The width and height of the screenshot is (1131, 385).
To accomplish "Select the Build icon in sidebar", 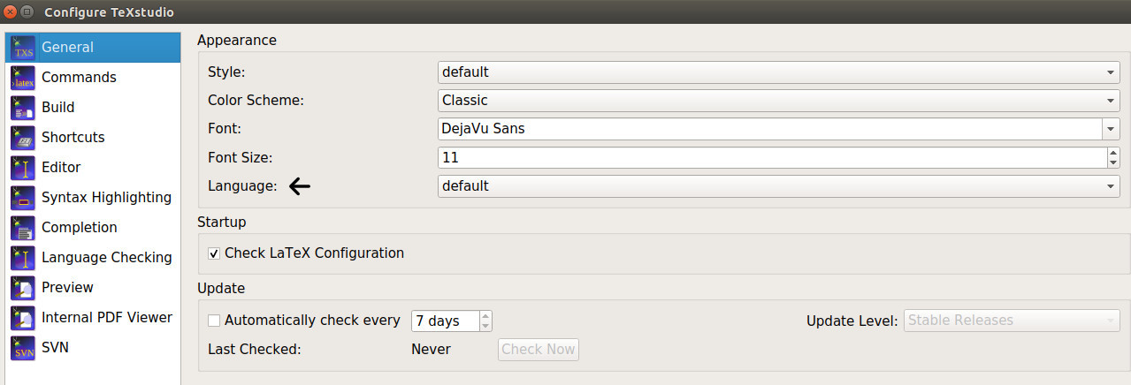I will (x=23, y=108).
